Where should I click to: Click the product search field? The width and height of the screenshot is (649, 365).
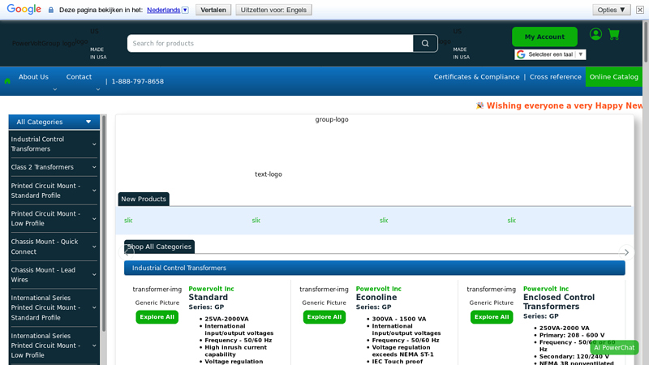coord(270,43)
